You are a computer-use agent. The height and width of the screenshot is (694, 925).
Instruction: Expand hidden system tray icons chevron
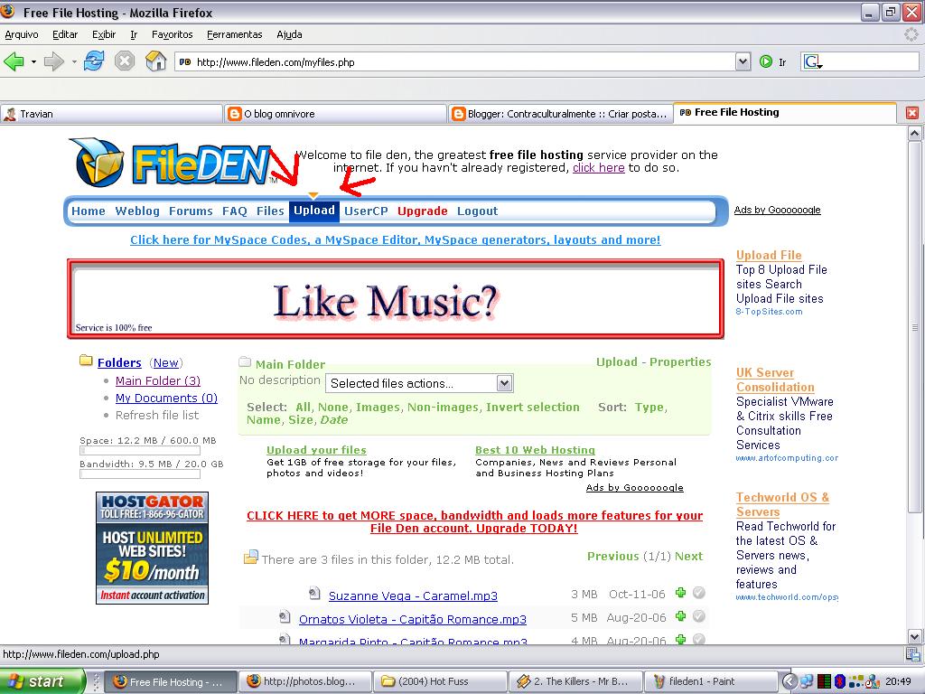789,681
